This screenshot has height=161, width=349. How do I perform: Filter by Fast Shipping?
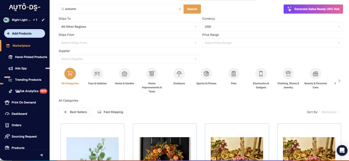click(109, 112)
